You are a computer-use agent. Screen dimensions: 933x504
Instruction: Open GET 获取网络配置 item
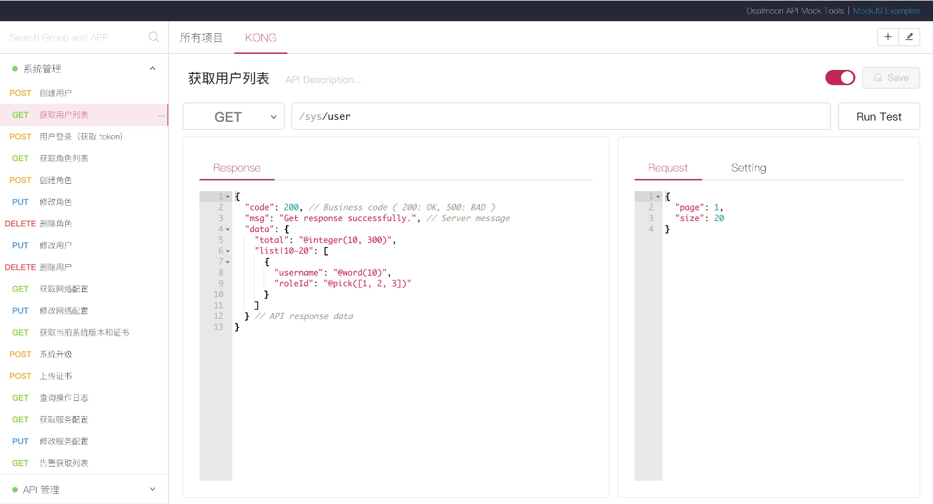(x=84, y=289)
